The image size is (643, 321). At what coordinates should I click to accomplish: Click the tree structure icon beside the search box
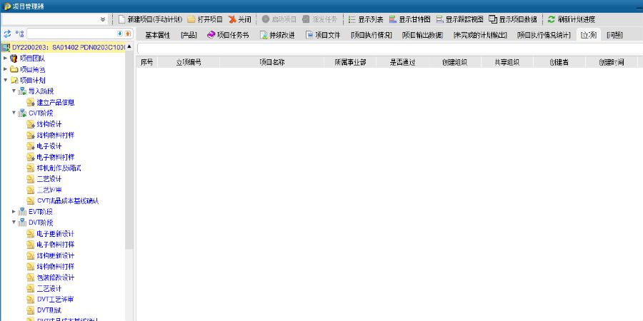20,34
